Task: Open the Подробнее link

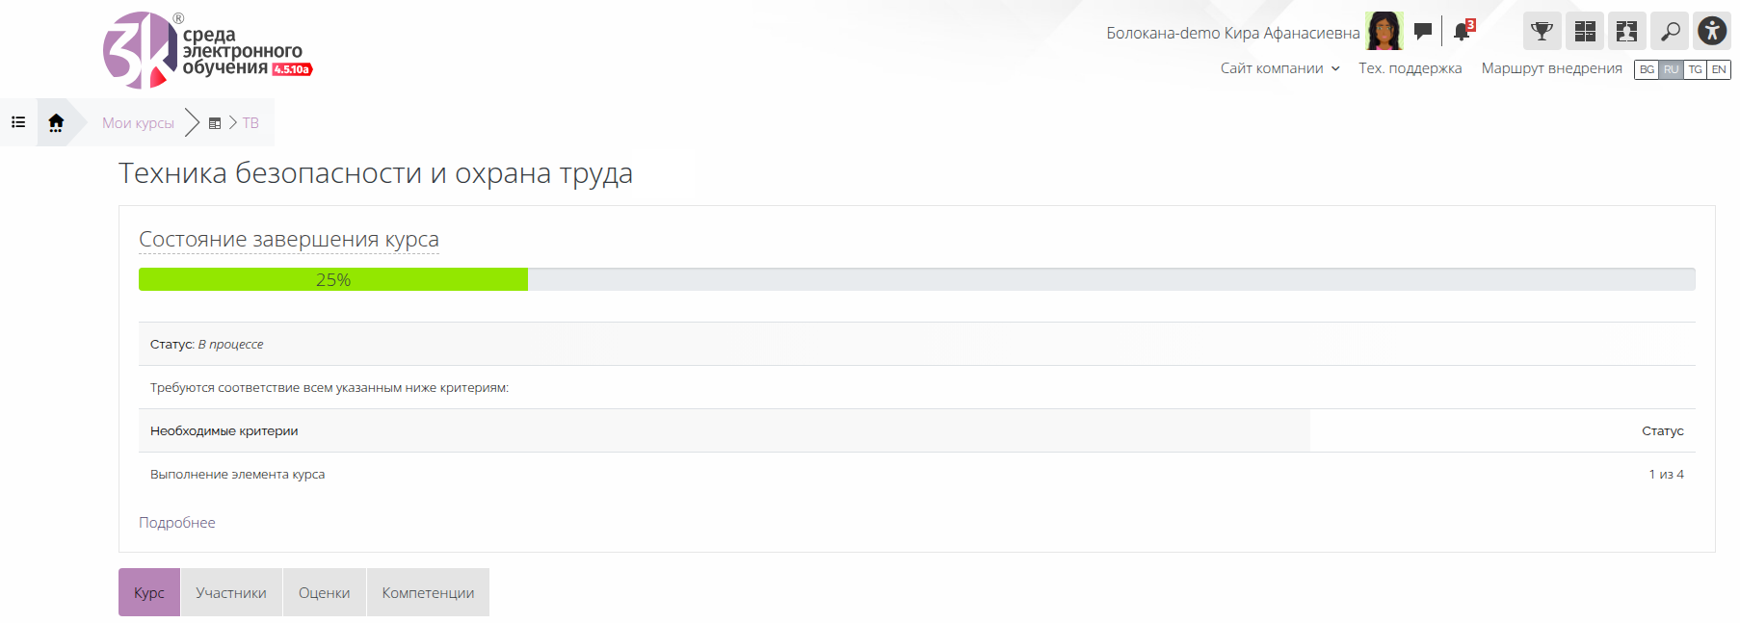Action: 177,522
